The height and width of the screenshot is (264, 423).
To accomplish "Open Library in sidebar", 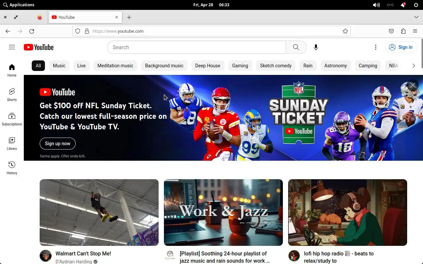I will pyautogui.click(x=12, y=144).
